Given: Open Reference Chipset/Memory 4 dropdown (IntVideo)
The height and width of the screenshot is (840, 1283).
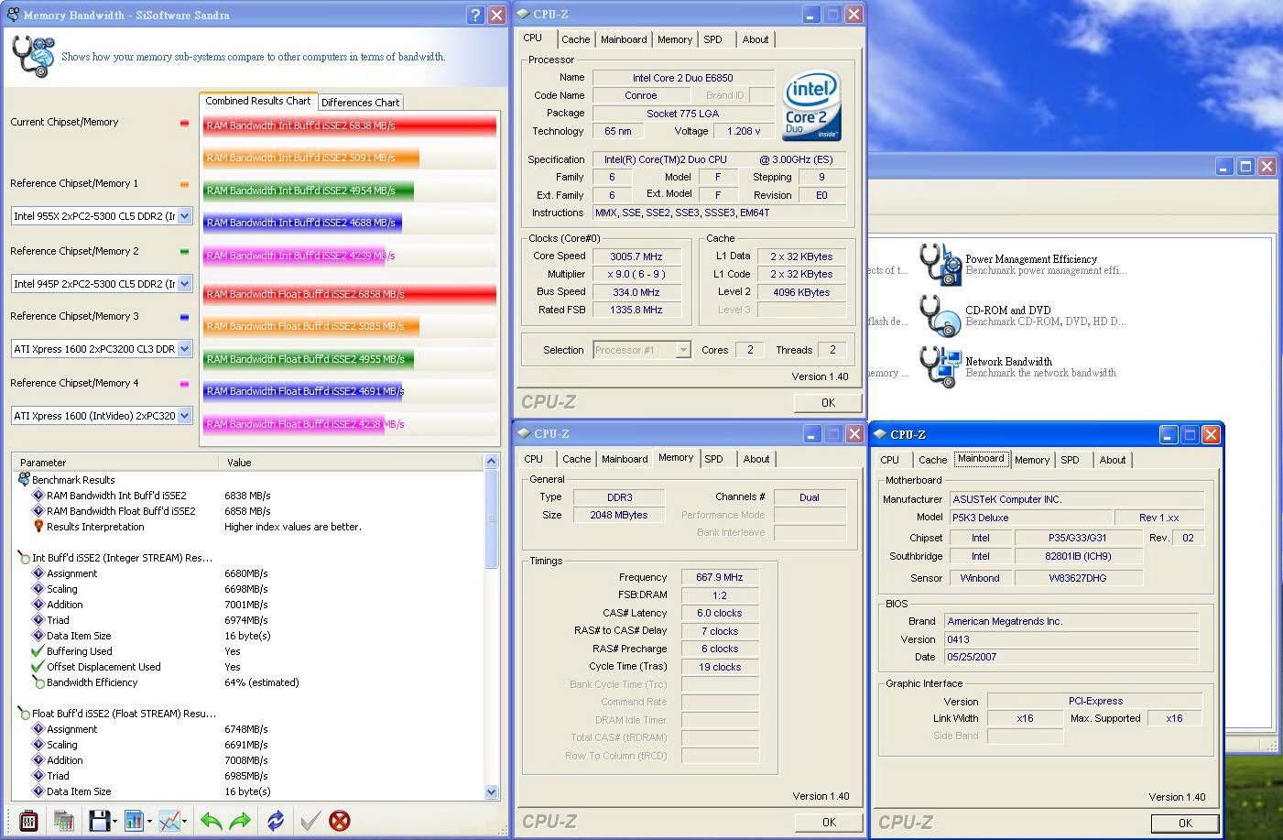Looking at the screenshot, I should pyautogui.click(x=184, y=416).
